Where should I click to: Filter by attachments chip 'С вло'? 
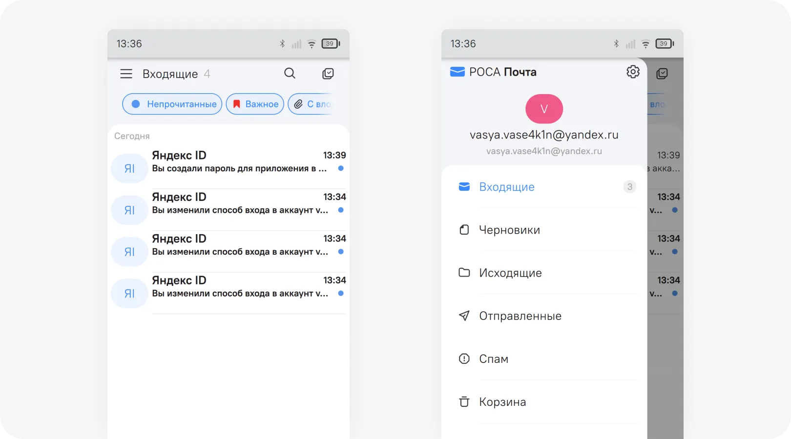[311, 104]
